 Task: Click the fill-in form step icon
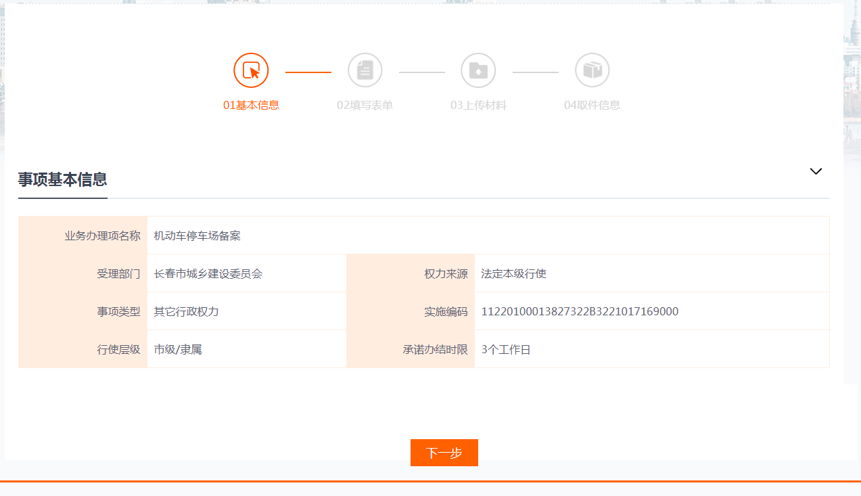click(365, 70)
